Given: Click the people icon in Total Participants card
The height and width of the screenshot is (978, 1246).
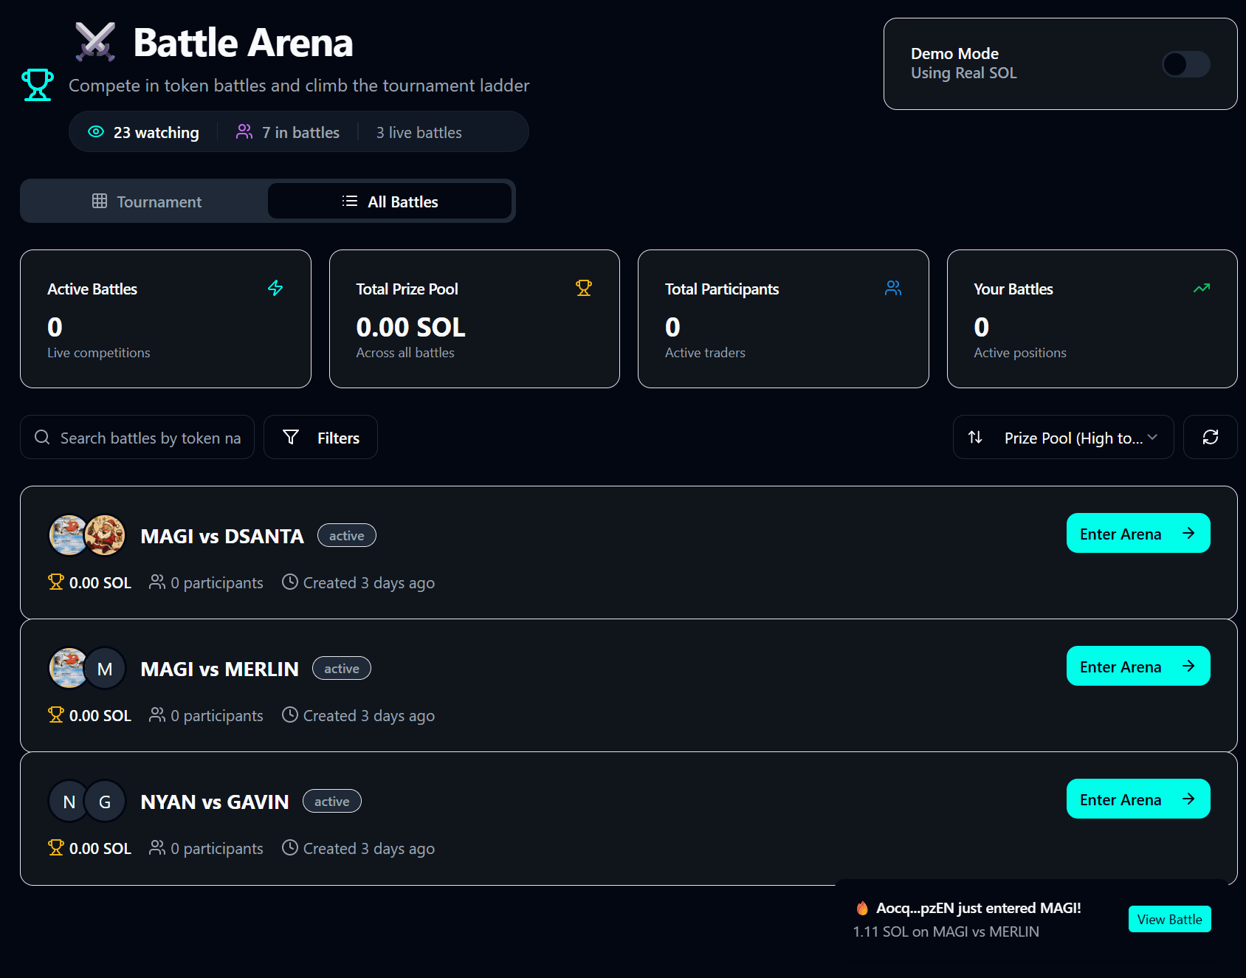Looking at the screenshot, I should coord(893,288).
